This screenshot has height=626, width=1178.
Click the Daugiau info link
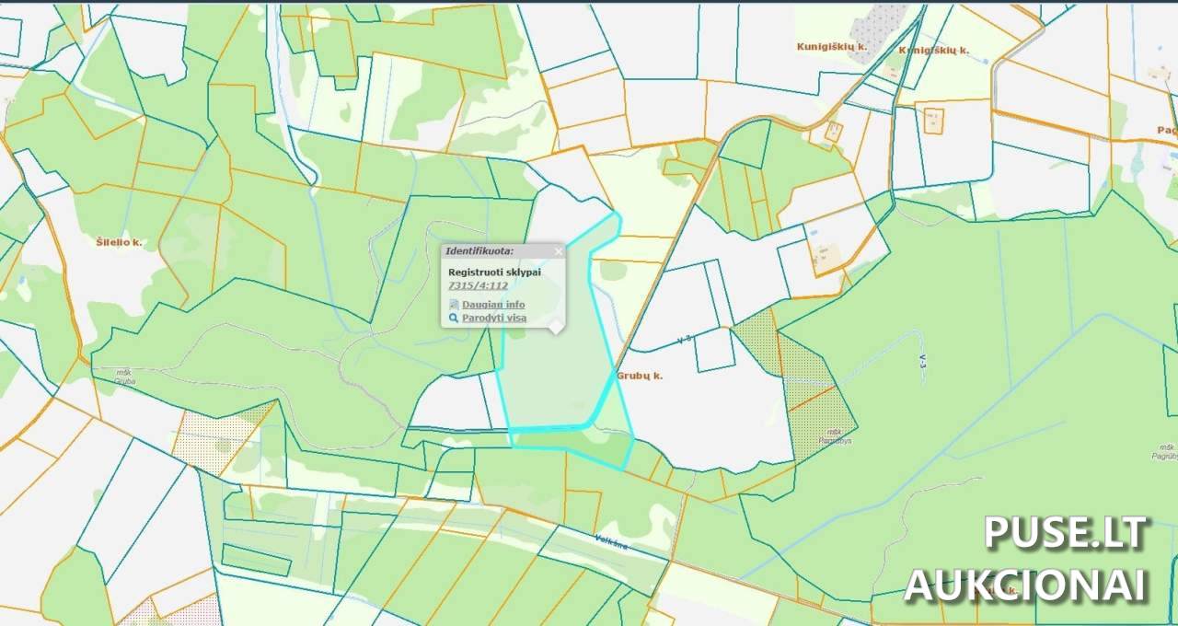(x=493, y=305)
